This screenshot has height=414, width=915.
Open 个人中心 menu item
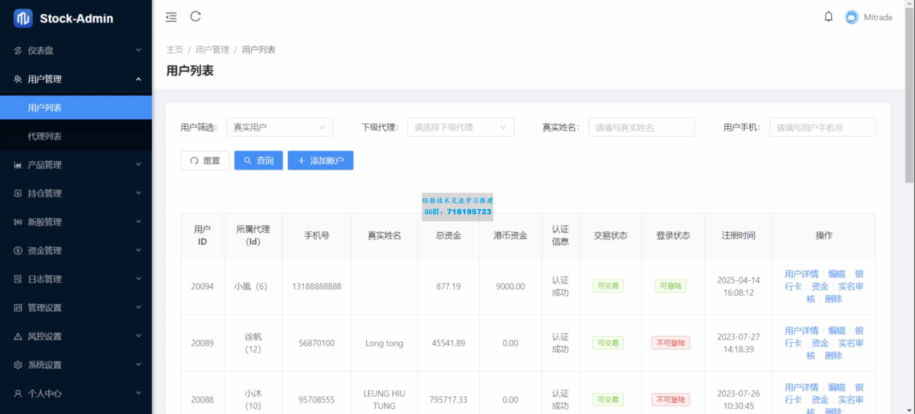tap(76, 394)
